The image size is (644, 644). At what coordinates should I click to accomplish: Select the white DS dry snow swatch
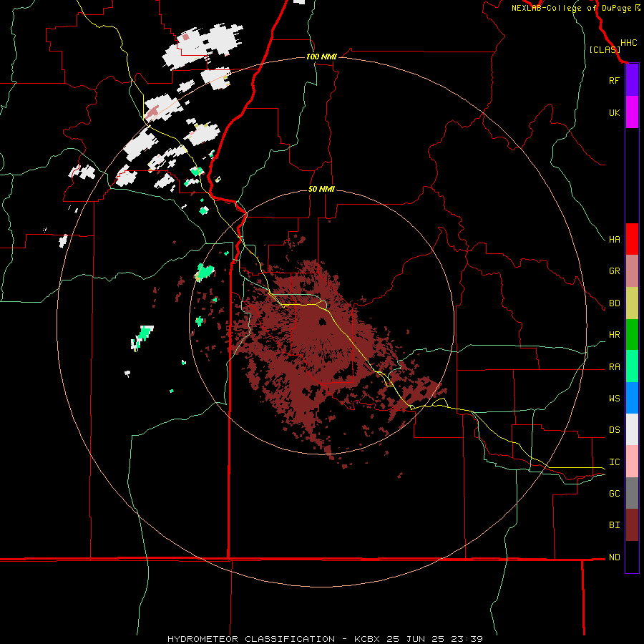(632, 429)
